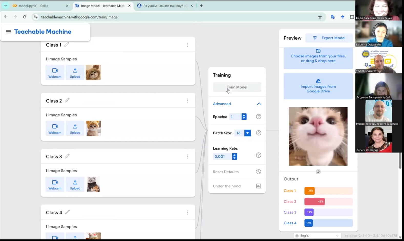The width and height of the screenshot is (404, 241).
Task: Click Webcam in Class 1
Action: [55, 73]
